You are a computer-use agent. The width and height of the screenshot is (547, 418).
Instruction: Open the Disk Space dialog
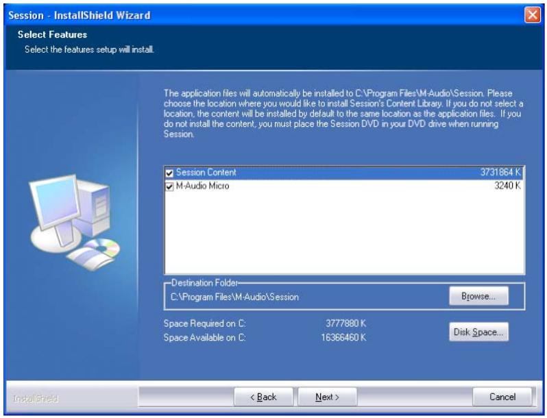coord(478,332)
